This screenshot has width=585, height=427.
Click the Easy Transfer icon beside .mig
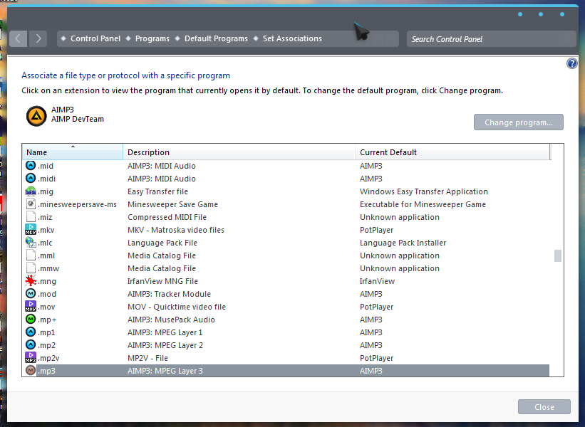pyautogui.click(x=31, y=191)
